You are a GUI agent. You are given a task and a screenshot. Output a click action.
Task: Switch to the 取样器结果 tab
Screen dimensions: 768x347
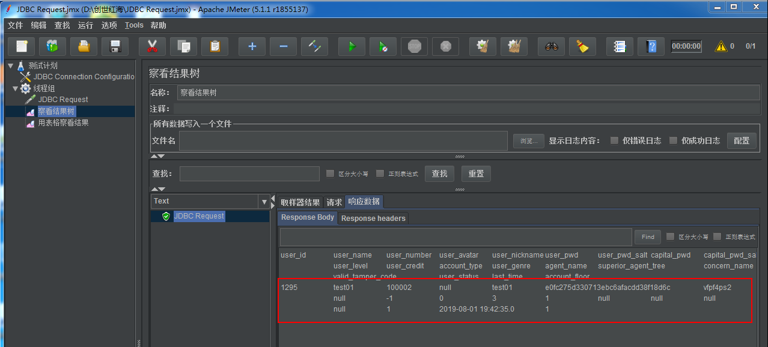tap(300, 202)
